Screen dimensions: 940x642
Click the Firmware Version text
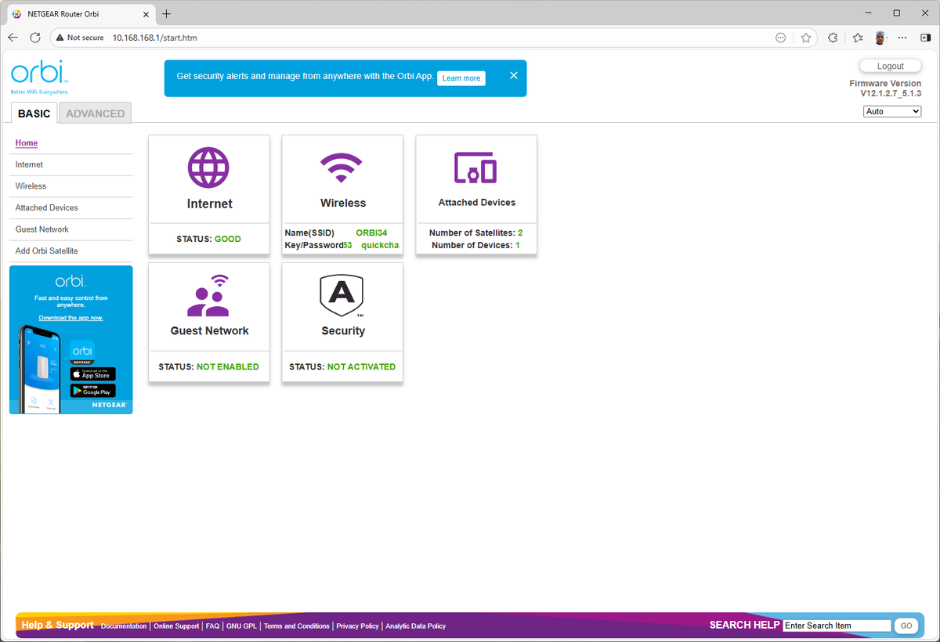[x=885, y=84]
